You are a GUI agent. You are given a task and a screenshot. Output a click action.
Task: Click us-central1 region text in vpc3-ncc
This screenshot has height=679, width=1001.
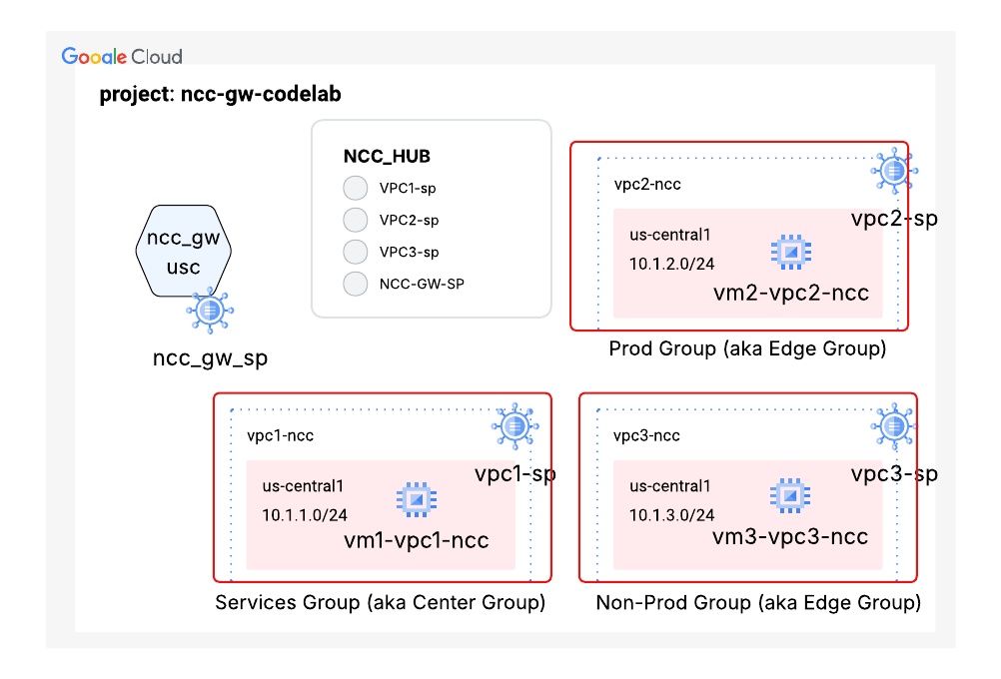pyautogui.click(x=670, y=486)
